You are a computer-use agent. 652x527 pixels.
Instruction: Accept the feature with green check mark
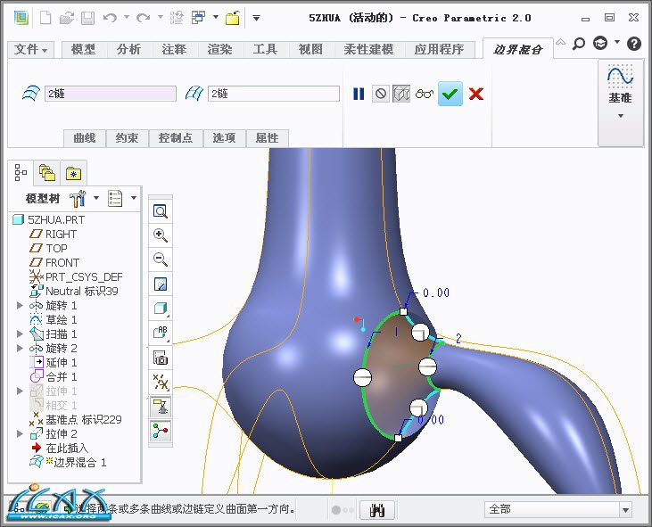450,94
